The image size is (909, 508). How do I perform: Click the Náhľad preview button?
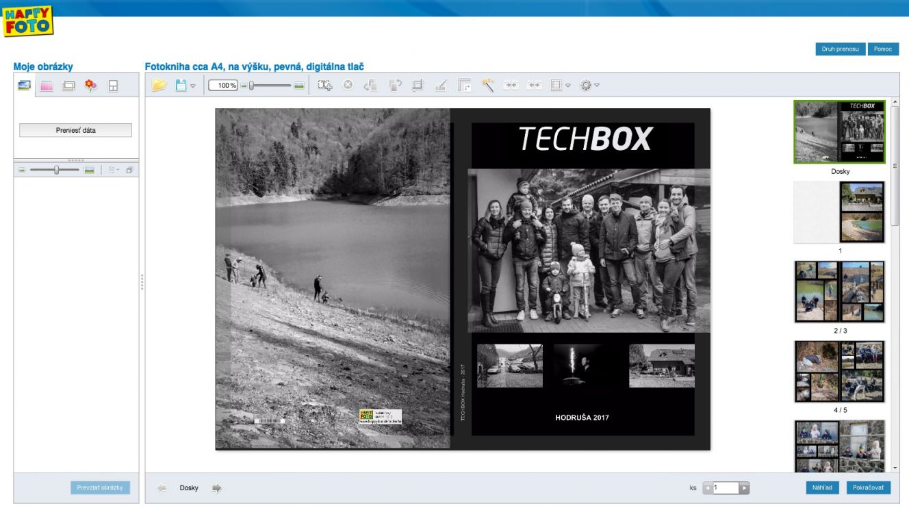pyautogui.click(x=822, y=488)
